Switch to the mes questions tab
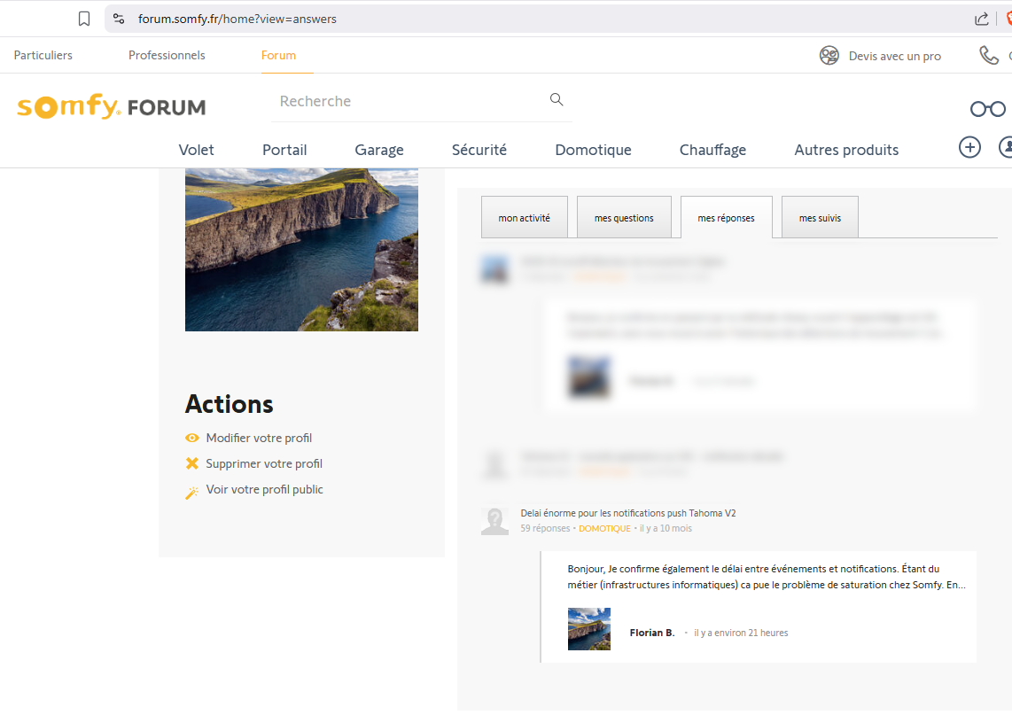 pyautogui.click(x=624, y=218)
